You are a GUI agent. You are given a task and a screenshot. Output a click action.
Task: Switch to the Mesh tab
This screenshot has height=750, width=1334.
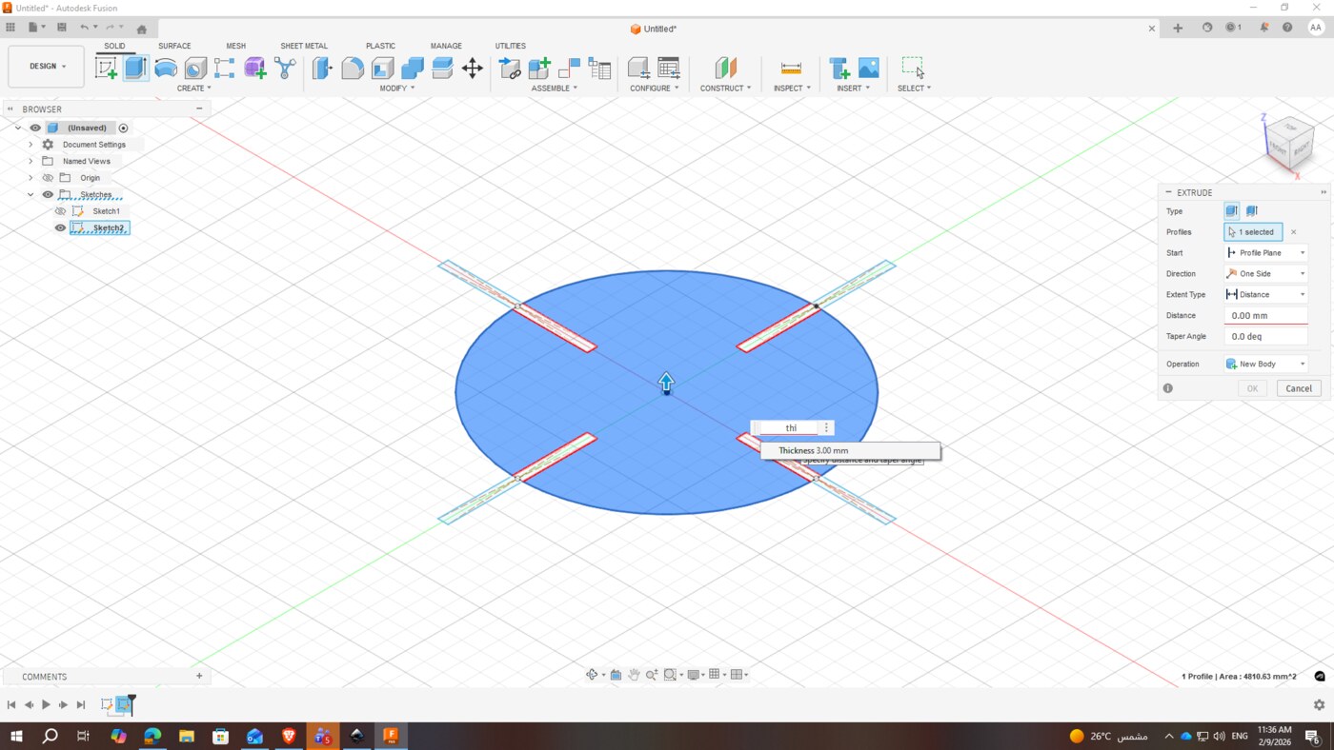click(235, 46)
